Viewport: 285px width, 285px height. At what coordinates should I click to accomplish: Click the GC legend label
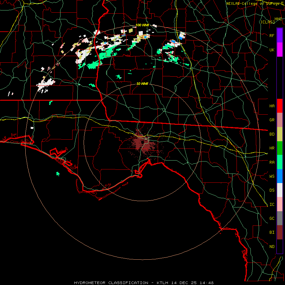coord(272,218)
